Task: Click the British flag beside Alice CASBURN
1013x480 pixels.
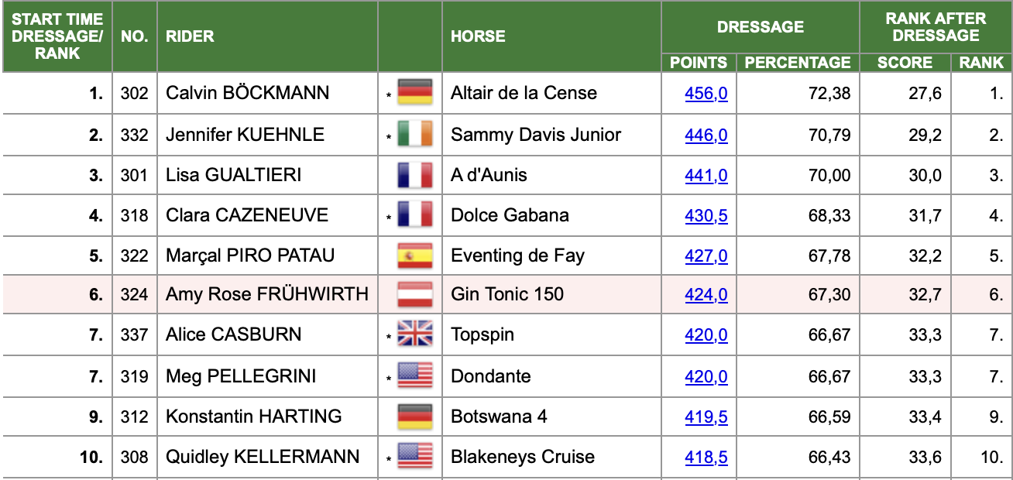Action: pyautogui.click(x=414, y=334)
